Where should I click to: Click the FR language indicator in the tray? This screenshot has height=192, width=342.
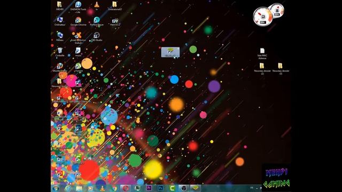coord(252,188)
